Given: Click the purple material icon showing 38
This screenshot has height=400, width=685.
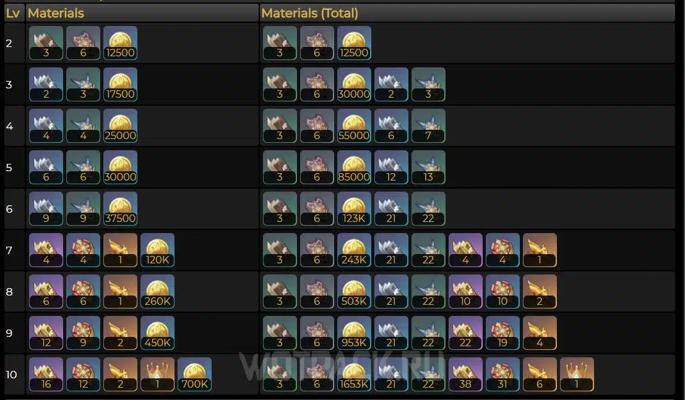Looking at the screenshot, I should 465,374.
